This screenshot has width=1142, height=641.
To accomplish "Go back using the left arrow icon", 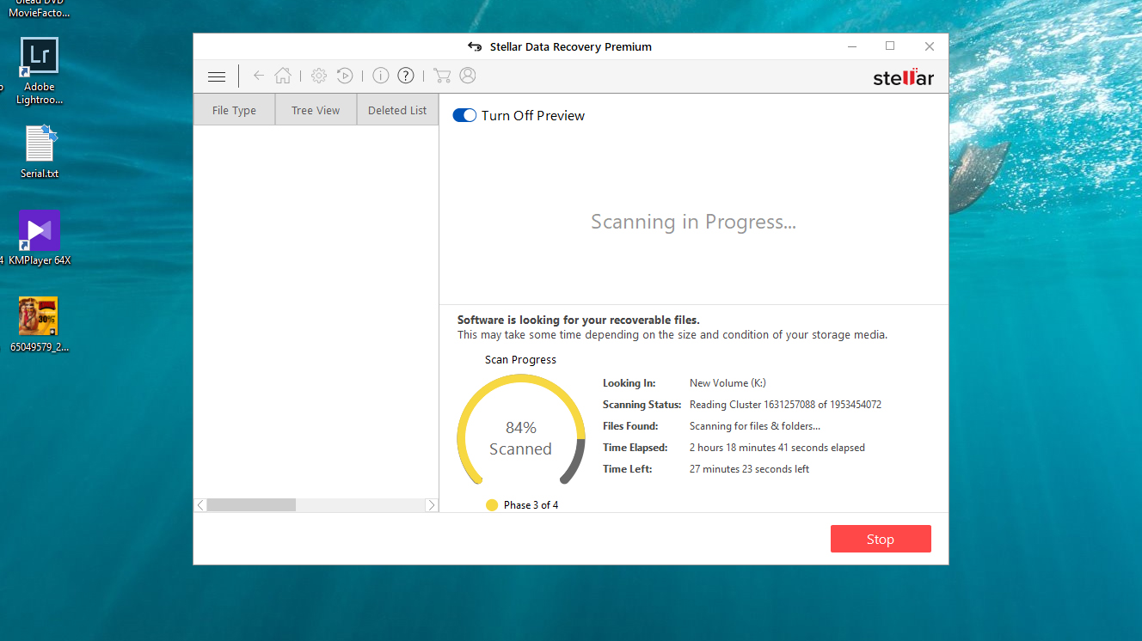I will 259,76.
